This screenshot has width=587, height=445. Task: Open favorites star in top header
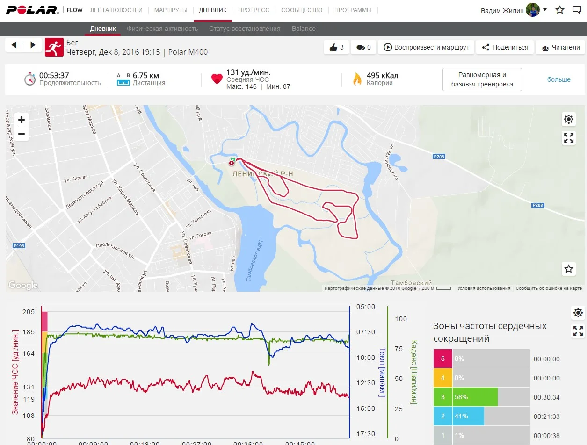click(560, 10)
